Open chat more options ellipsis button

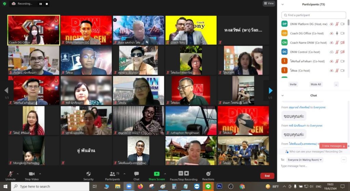[x=344, y=160]
